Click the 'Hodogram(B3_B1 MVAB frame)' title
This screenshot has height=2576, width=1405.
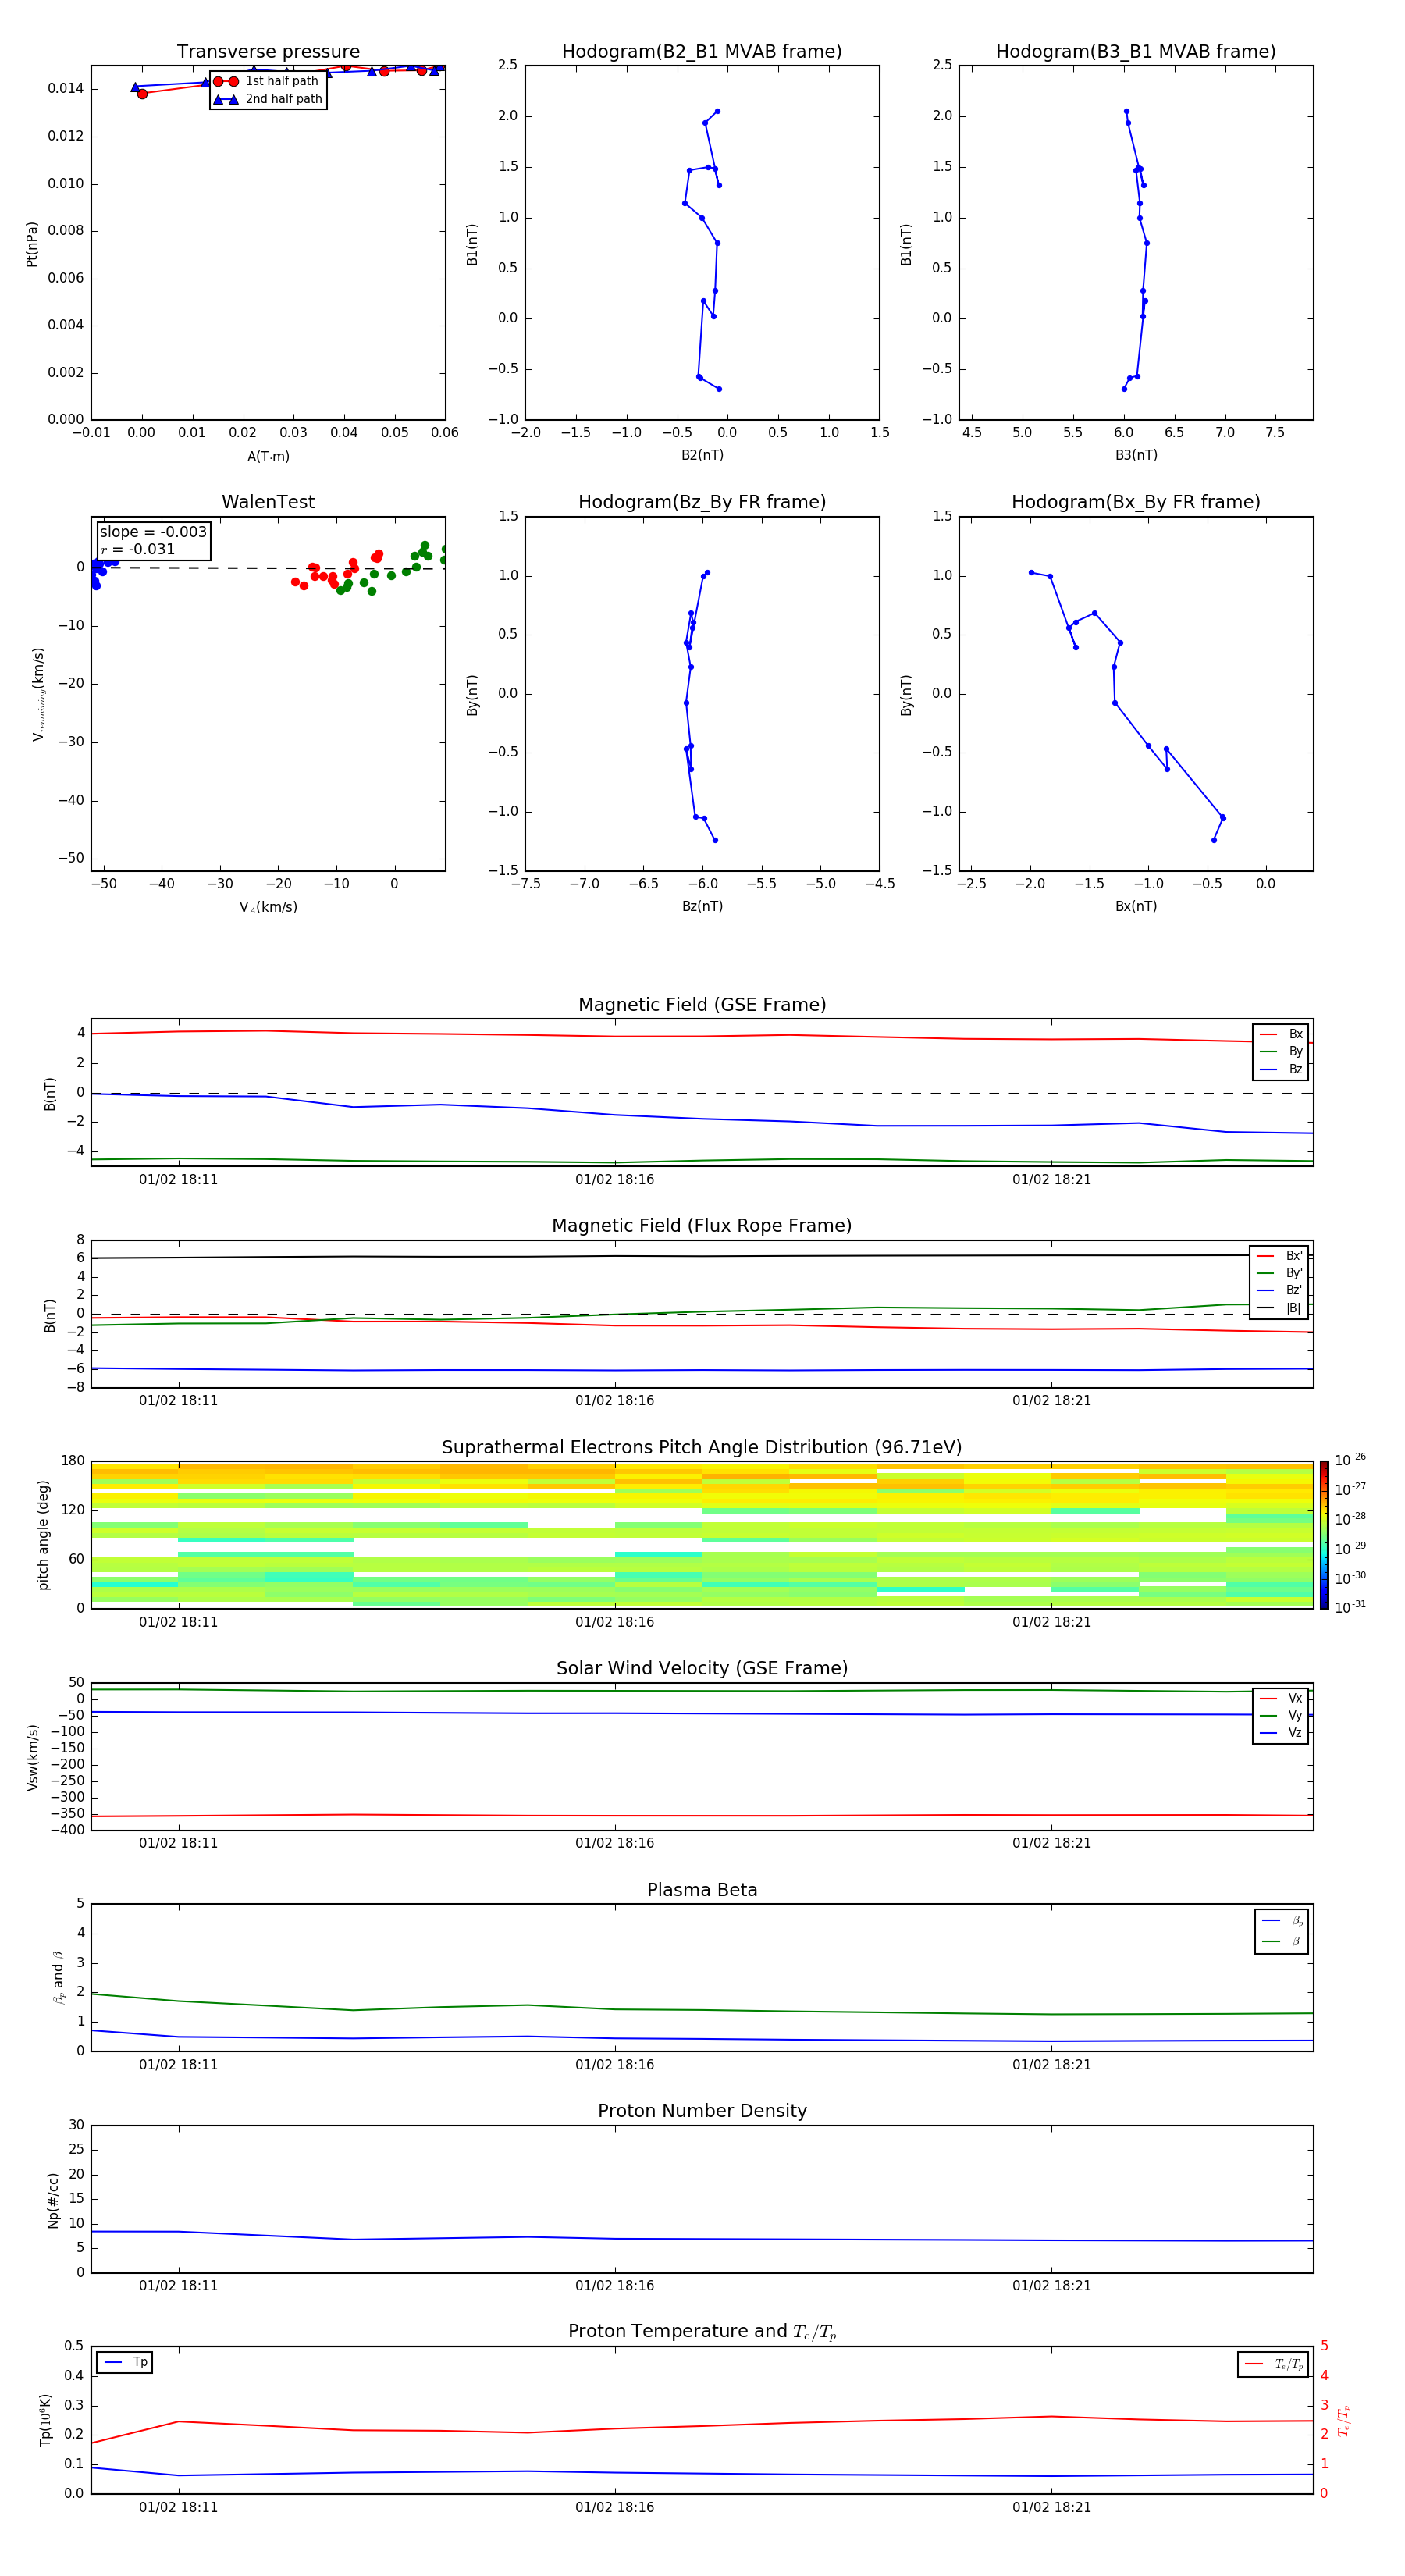click(x=1136, y=52)
